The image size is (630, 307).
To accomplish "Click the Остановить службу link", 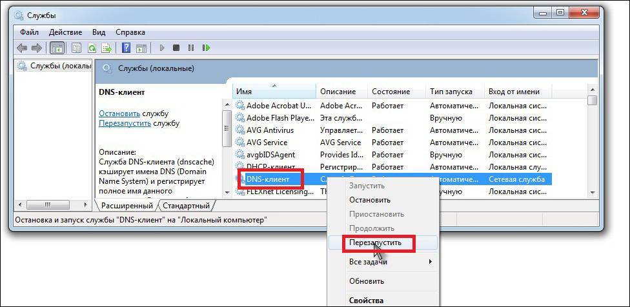I will tap(119, 113).
